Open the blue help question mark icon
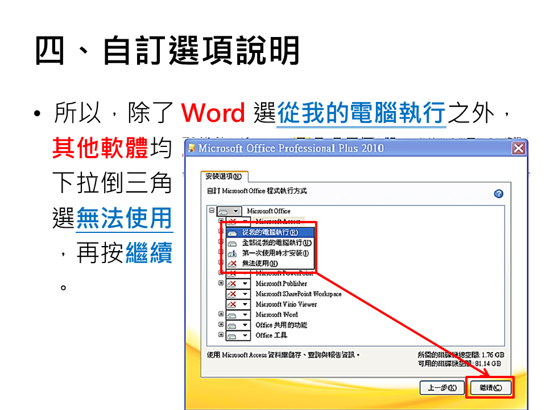Image resolution: width=546 pixels, height=410 pixels. (498, 194)
